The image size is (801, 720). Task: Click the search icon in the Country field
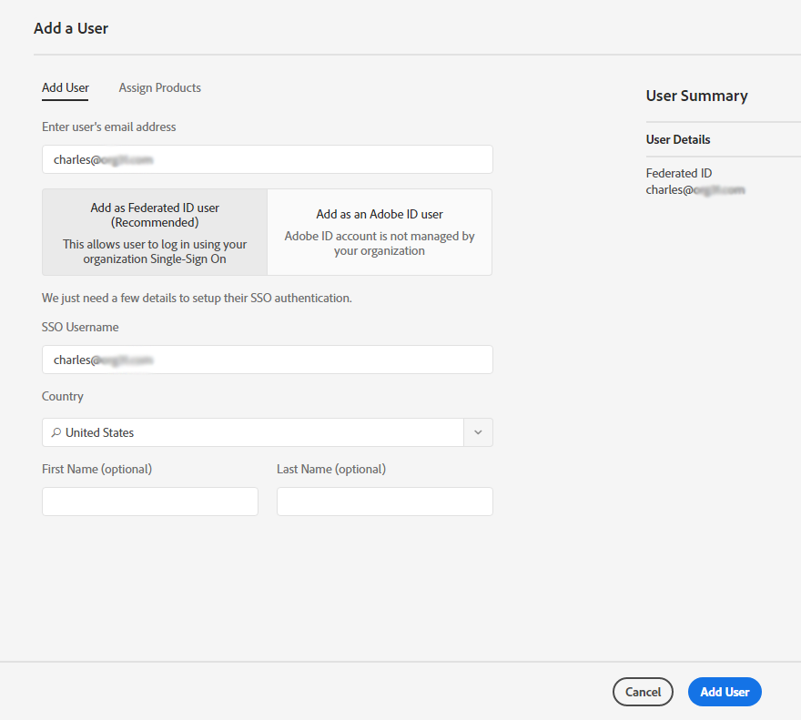pos(57,432)
